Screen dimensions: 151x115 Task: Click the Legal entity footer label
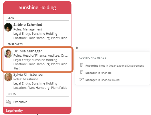14,110
